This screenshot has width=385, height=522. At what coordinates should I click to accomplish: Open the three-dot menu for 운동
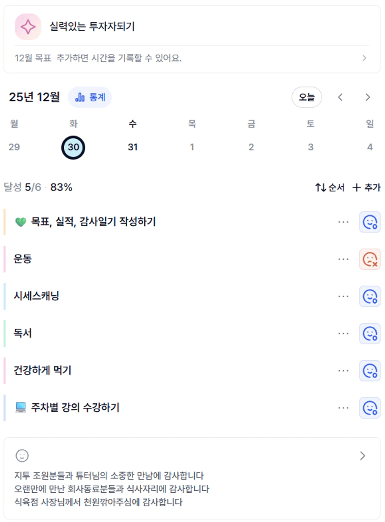click(344, 259)
